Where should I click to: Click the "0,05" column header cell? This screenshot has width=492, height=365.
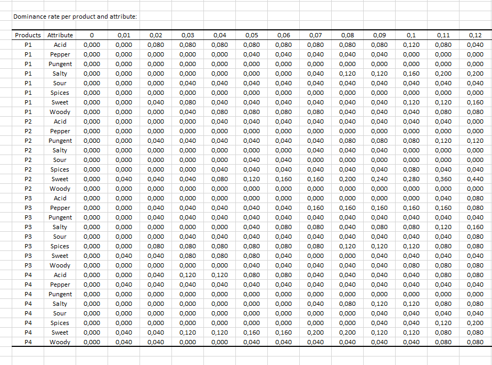pos(251,35)
